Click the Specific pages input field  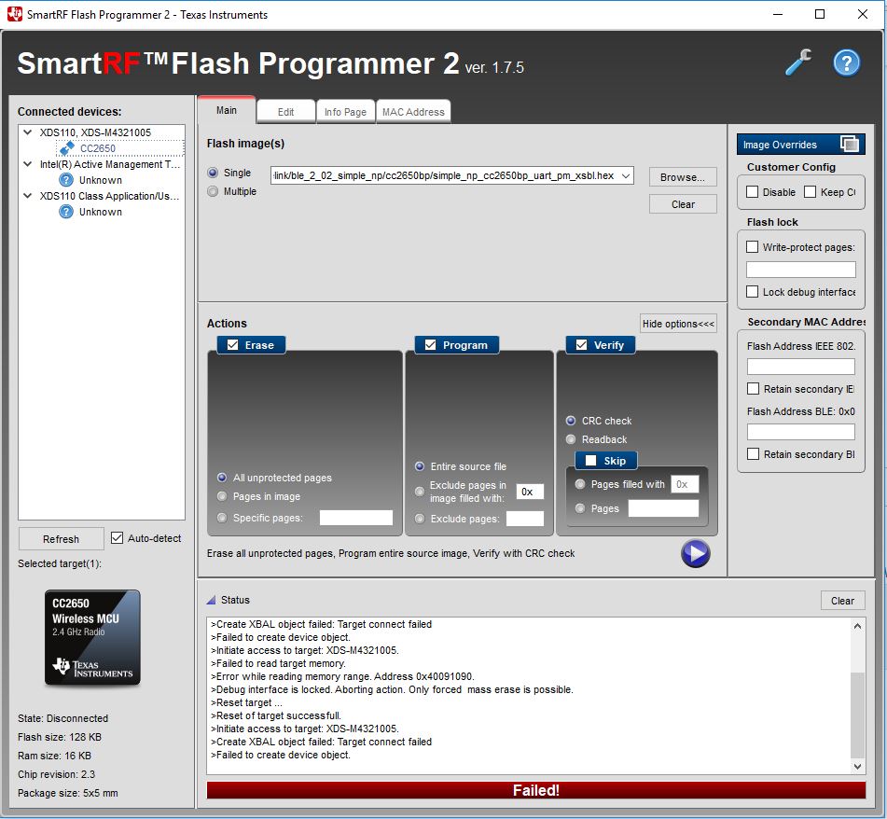(355, 518)
